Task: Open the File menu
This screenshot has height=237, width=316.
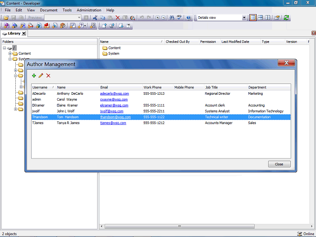Action: [x=8, y=10]
